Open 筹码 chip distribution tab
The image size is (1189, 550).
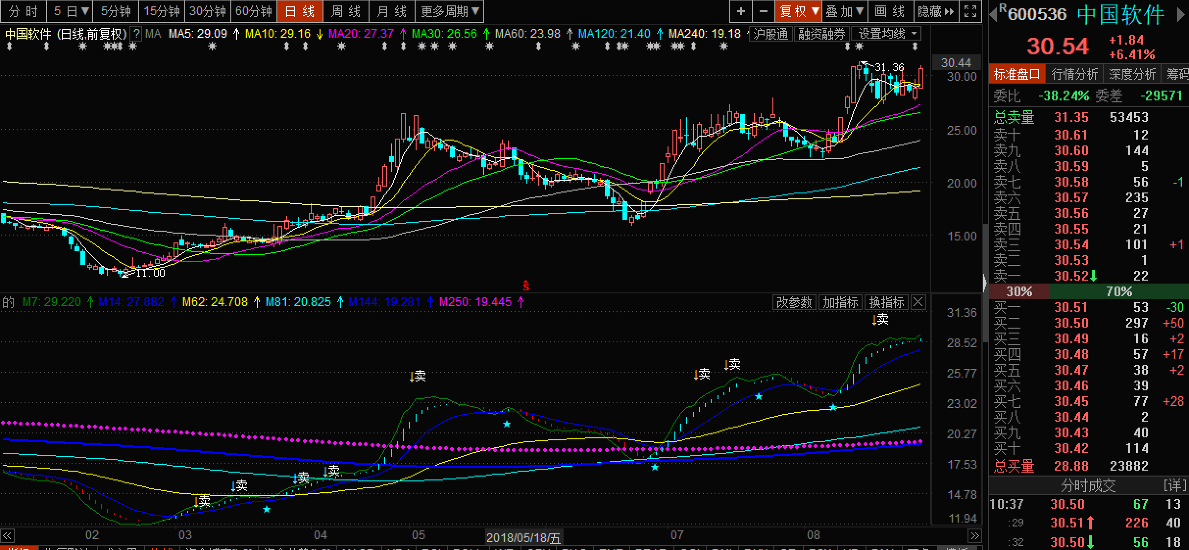pyautogui.click(x=1176, y=74)
